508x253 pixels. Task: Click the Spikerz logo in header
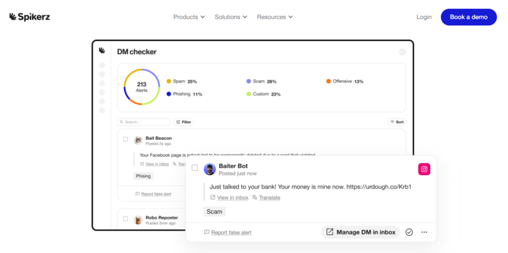click(x=30, y=17)
